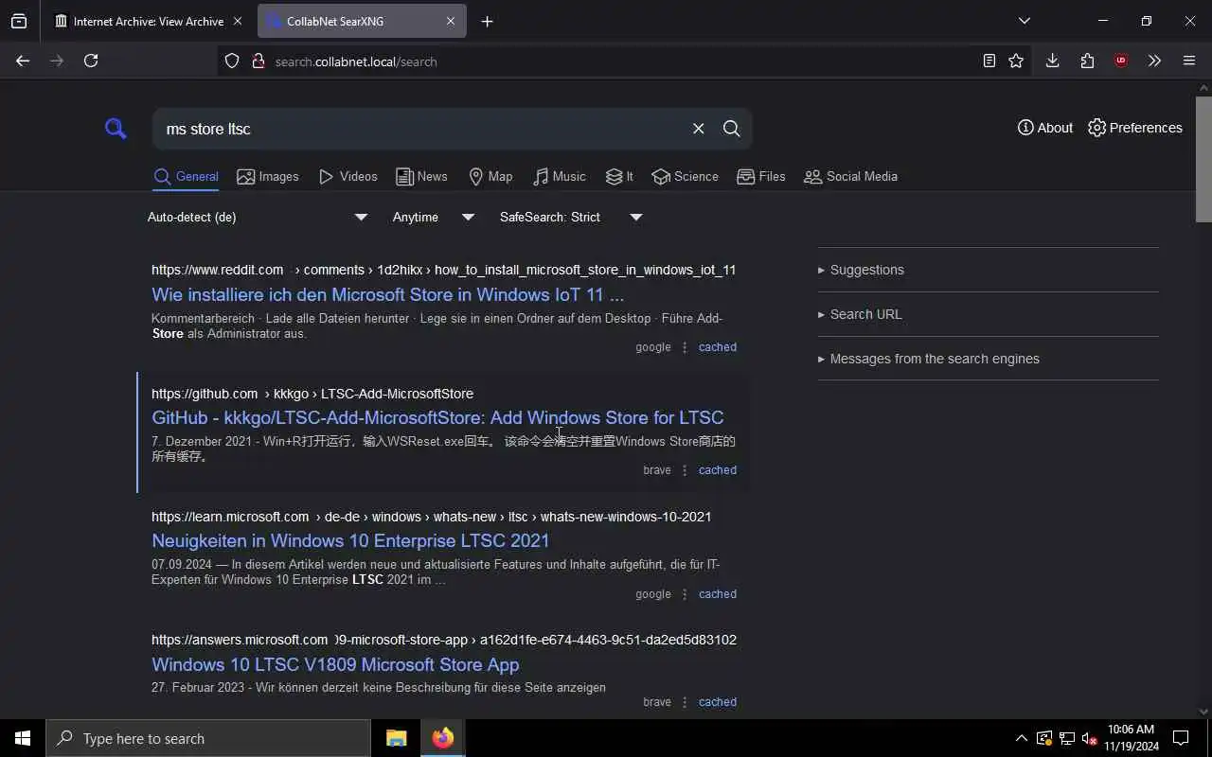Select the General category tab
Image resolution: width=1212 pixels, height=757 pixels.
tap(186, 177)
